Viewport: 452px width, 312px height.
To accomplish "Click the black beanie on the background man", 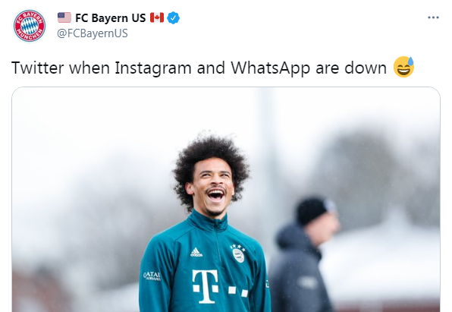I will pos(314,210).
